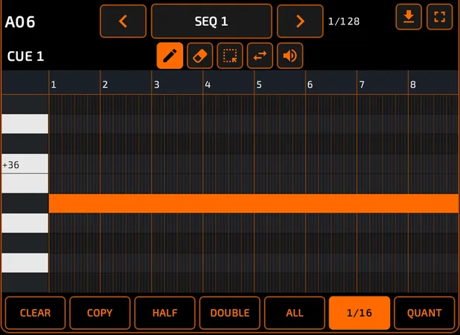Select the pencil draw tool
This screenshot has width=460, height=335.
(170, 56)
